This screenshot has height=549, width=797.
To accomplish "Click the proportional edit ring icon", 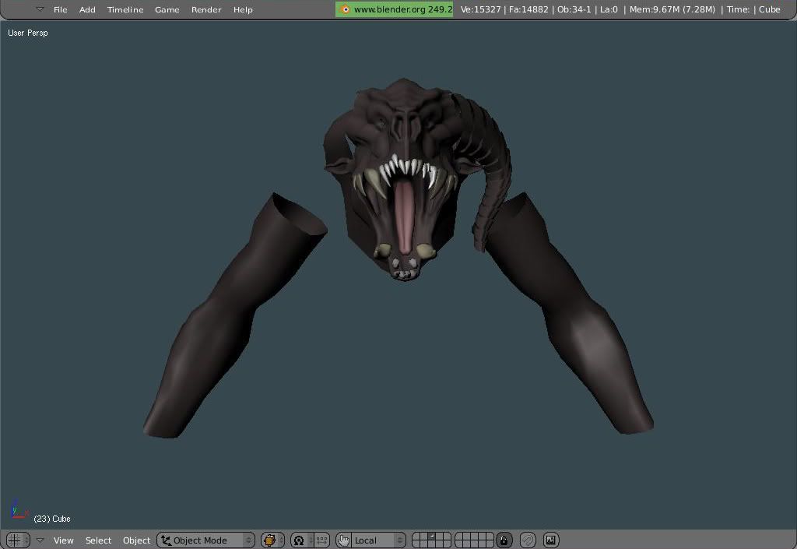I will [x=528, y=540].
